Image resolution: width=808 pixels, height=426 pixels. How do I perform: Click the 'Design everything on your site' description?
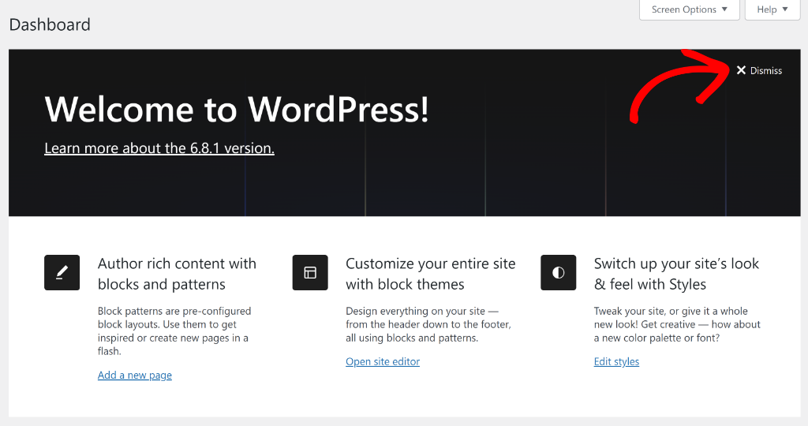[x=428, y=324]
